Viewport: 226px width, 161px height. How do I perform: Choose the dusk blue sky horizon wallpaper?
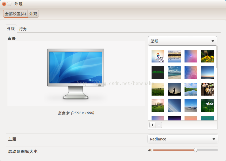pos(207,73)
